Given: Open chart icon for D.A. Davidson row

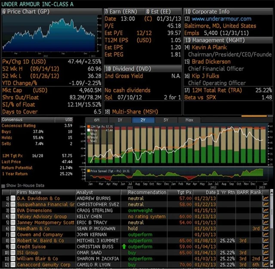Looking at the screenshot, I should coord(265,199).
